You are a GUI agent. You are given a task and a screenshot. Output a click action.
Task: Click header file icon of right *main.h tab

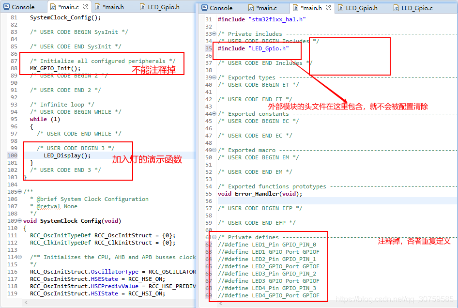(x=295, y=8)
